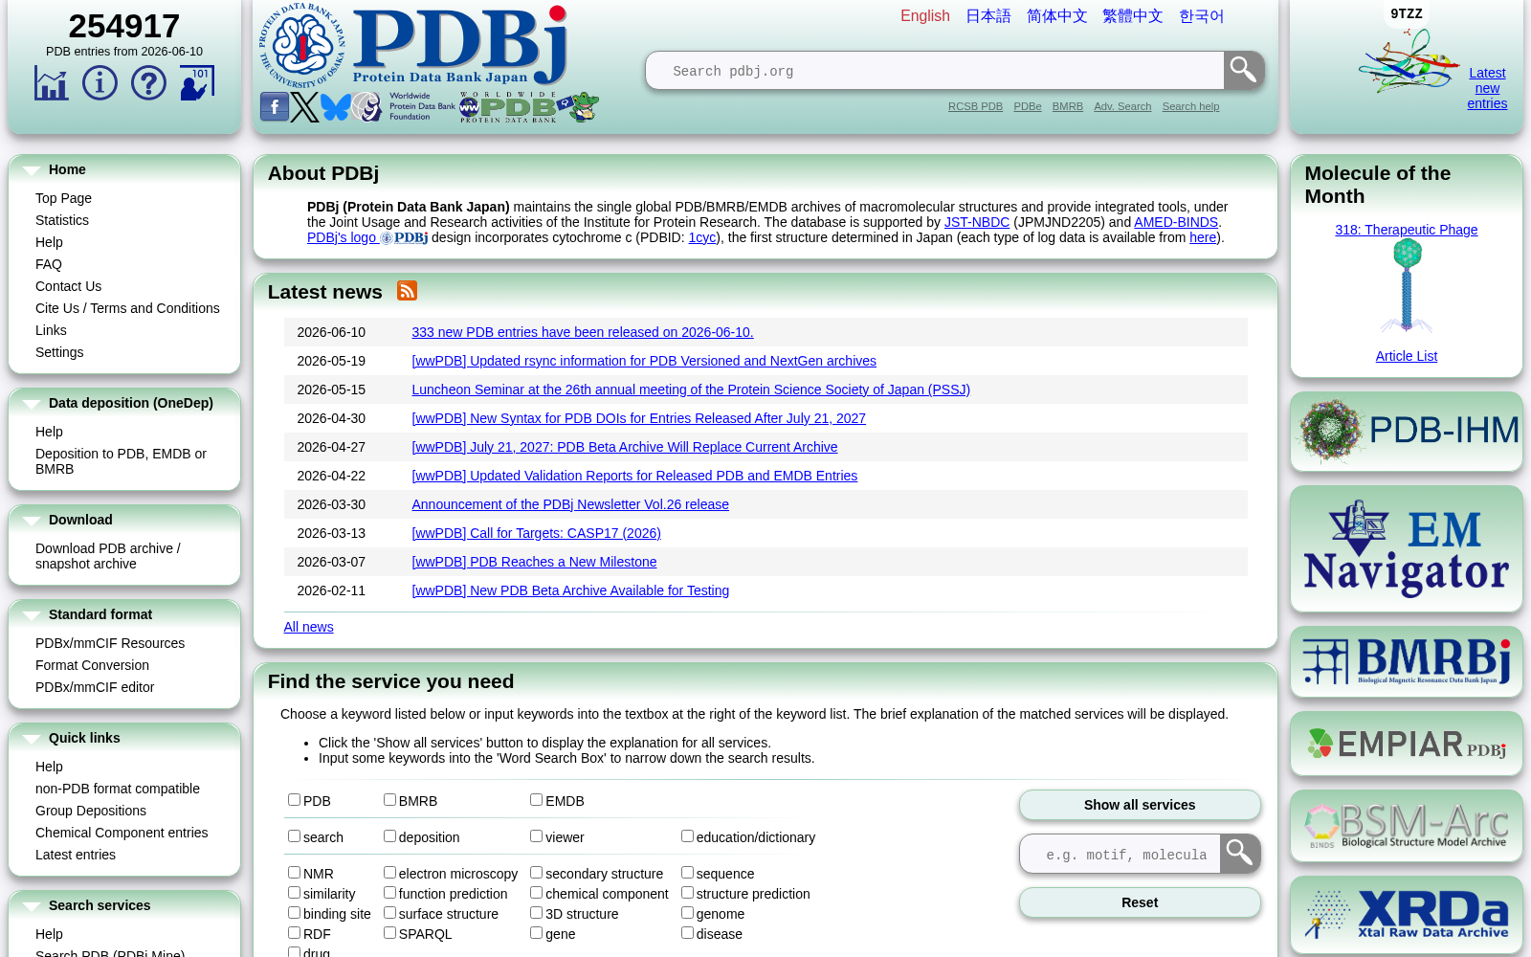Switch language to 한국어
The width and height of the screenshot is (1531, 957).
[1201, 15]
